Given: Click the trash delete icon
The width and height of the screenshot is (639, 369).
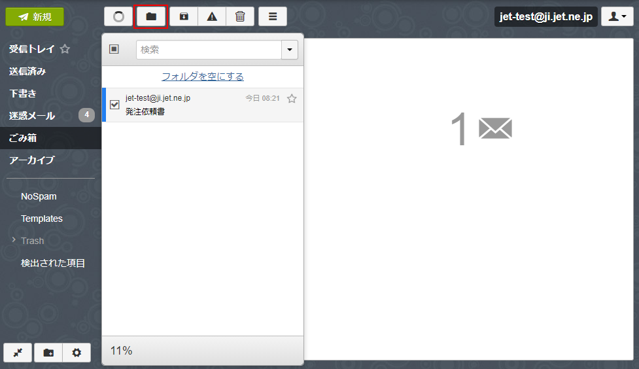Looking at the screenshot, I should [240, 16].
